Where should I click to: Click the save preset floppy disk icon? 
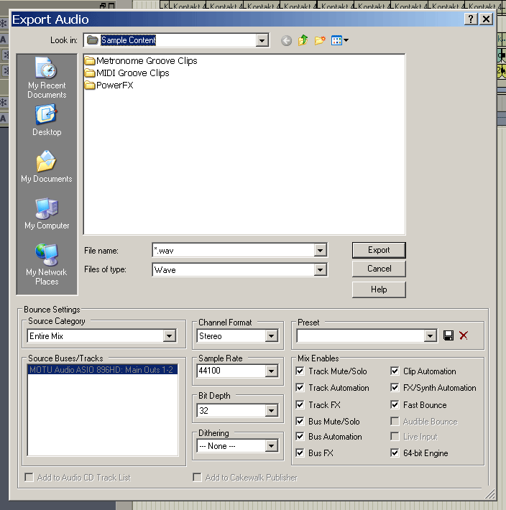click(449, 335)
